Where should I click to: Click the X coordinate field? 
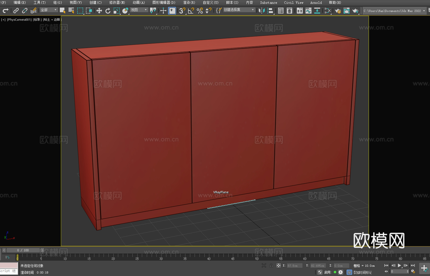tap(295, 266)
